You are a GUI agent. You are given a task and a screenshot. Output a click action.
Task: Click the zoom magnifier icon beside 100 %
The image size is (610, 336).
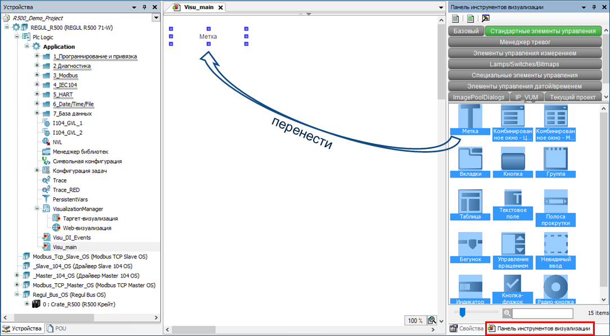point(431,320)
